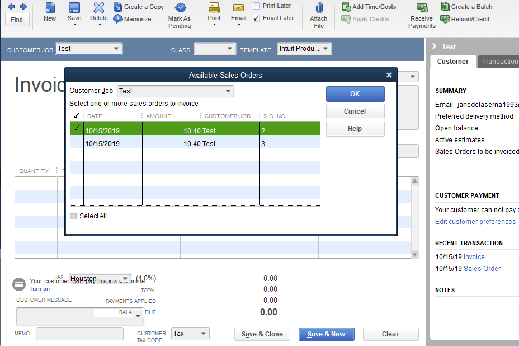The image size is (519, 346).
Task: Sort by the S.O. NO. column header
Action: (x=275, y=116)
